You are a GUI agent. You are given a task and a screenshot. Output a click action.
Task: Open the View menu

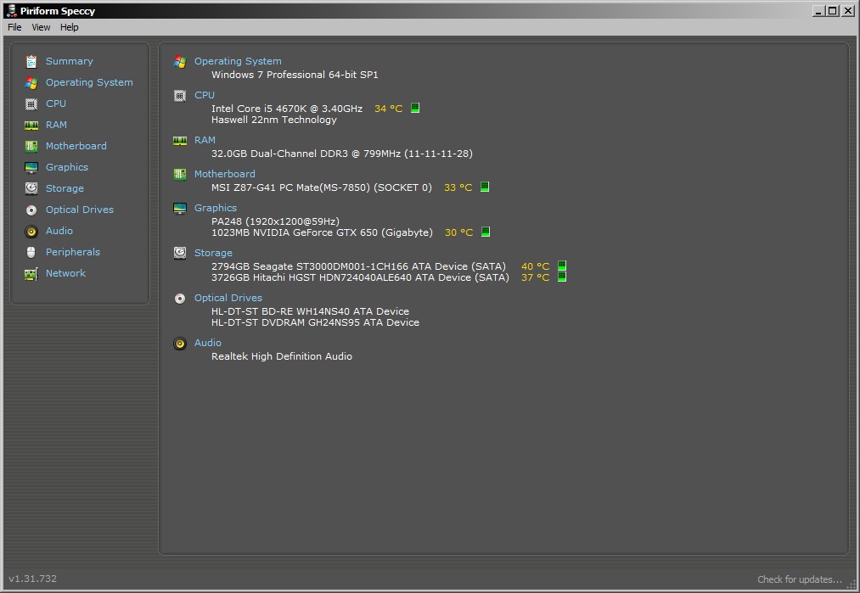(41, 27)
